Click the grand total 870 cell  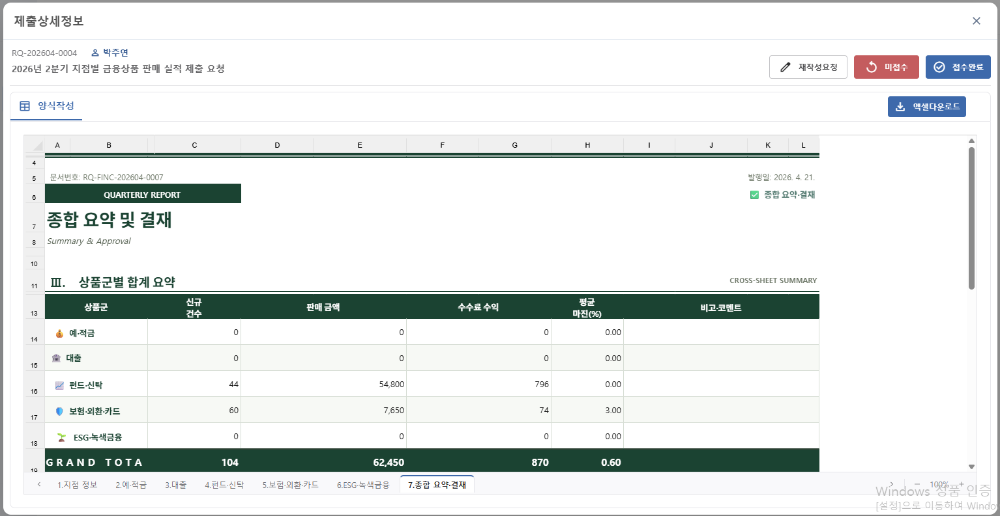[x=478, y=461]
